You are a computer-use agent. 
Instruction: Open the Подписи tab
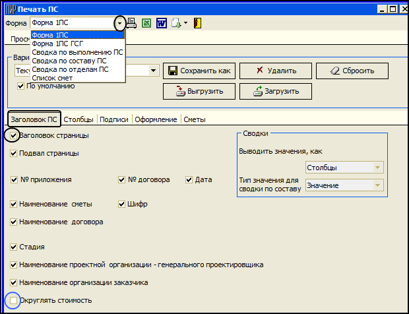point(114,119)
